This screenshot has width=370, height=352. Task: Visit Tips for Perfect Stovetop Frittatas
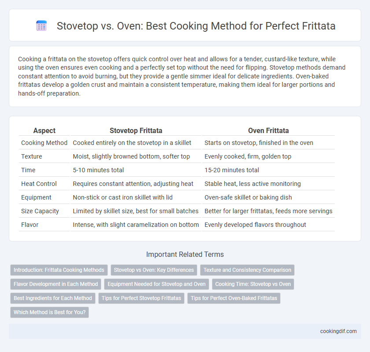pos(141,298)
